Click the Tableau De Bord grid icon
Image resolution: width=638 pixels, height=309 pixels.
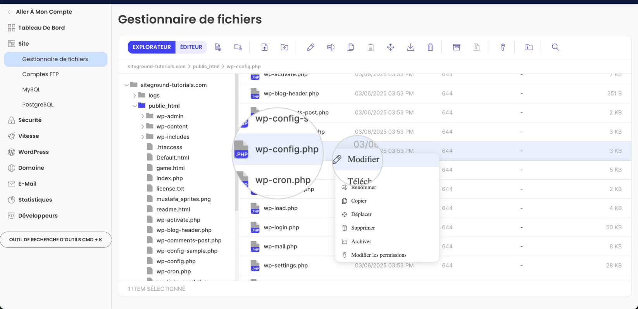coord(12,27)
